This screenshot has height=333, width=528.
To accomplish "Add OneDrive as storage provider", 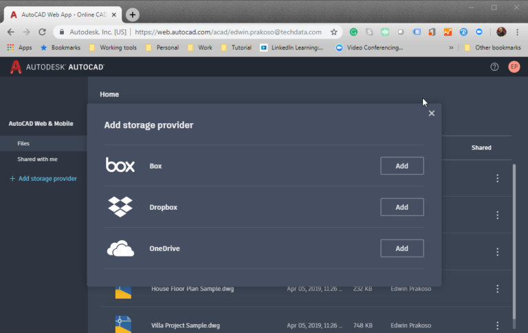I will pyautogui.click(x=401, y=248).
